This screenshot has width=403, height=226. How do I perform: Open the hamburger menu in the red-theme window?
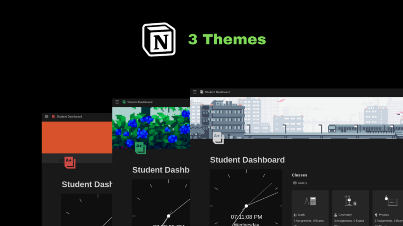(x=47, y=116)
